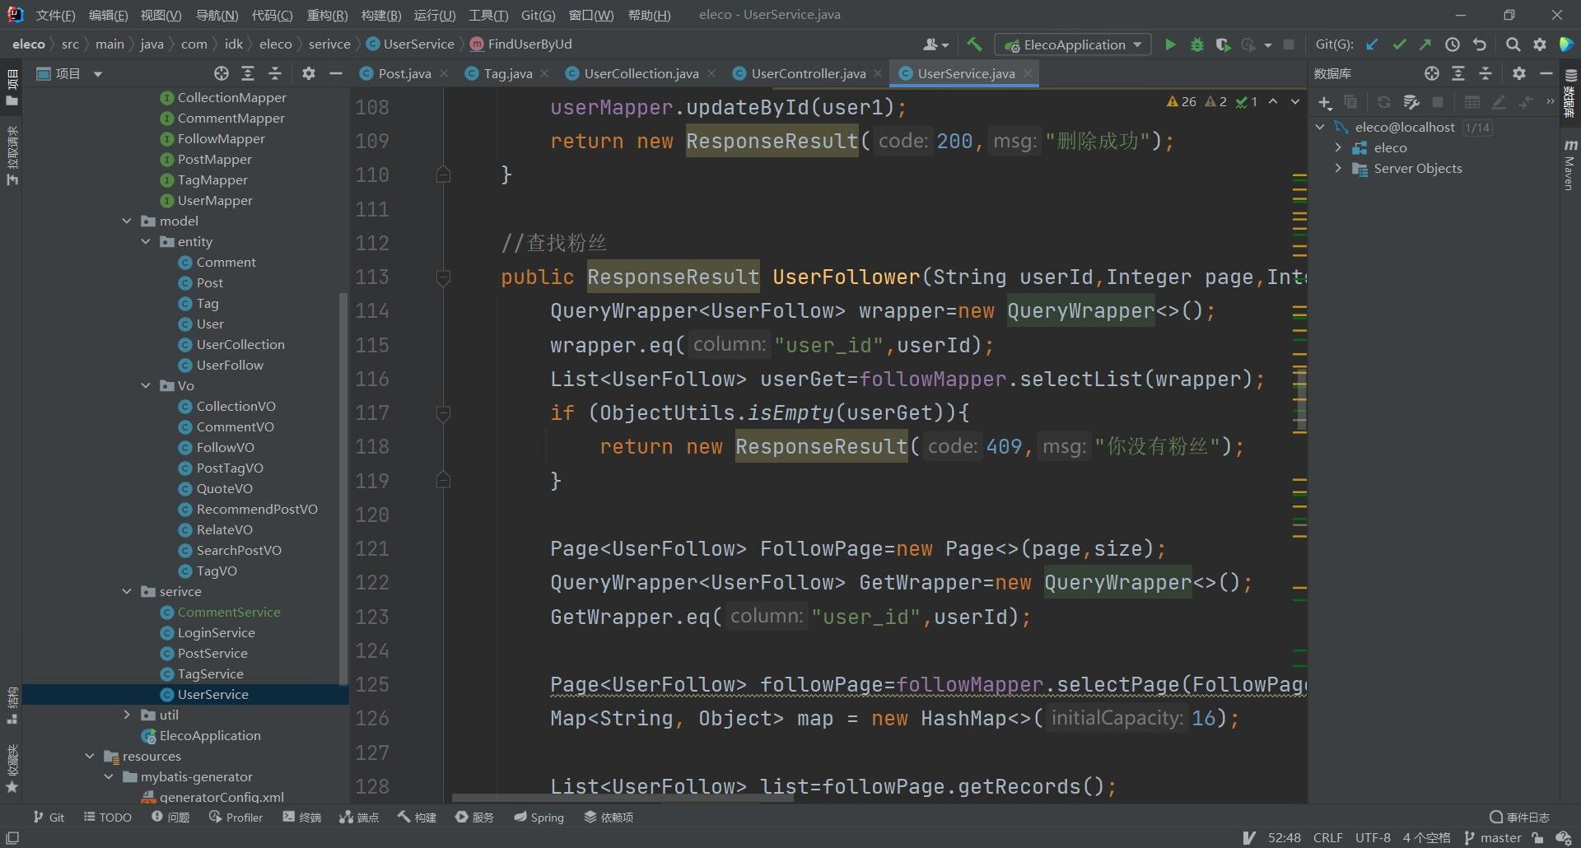Open user account icon dropdown in toolbar

point(935,44)
